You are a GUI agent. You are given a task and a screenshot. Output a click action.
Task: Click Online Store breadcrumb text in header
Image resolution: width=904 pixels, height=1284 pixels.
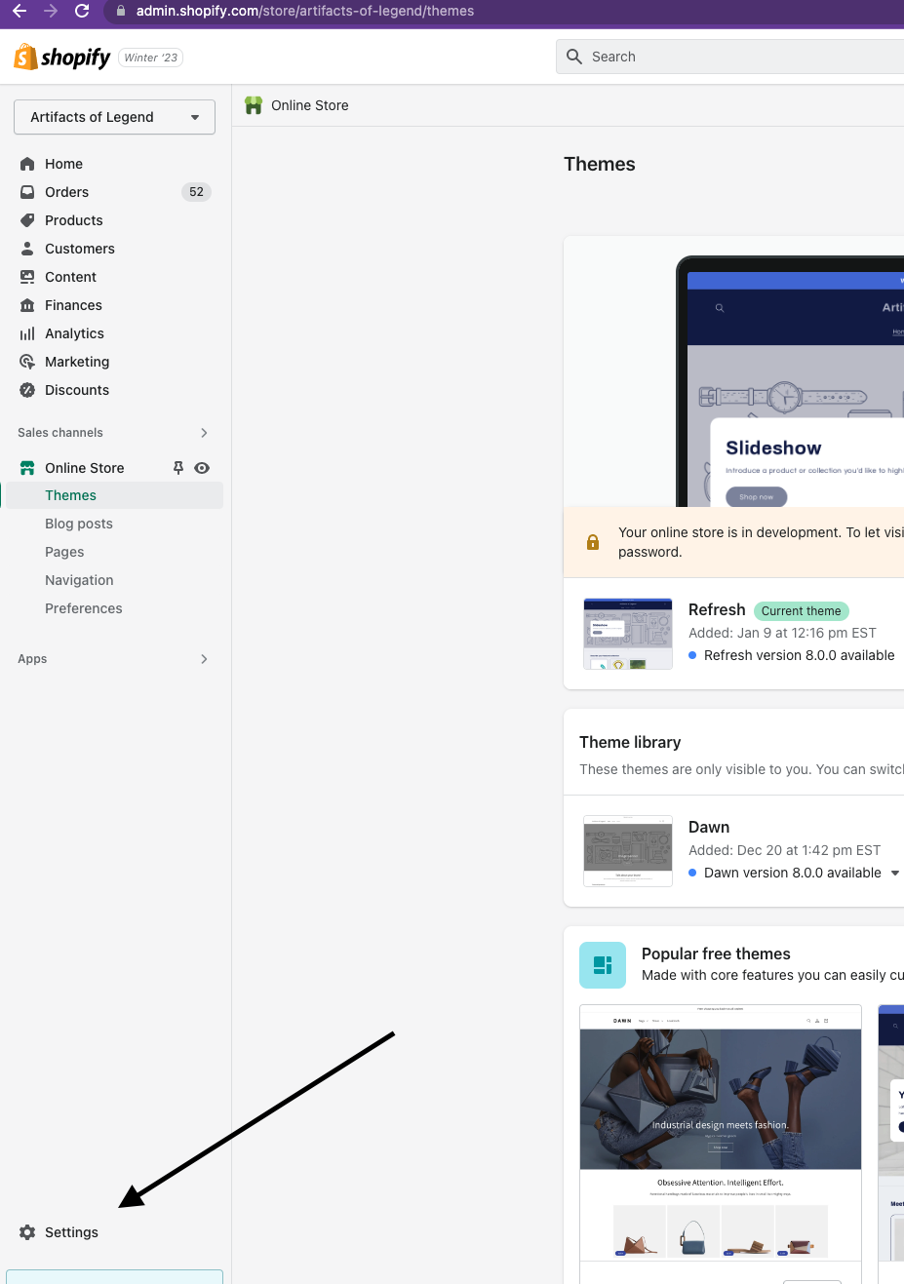coord(310,105)
